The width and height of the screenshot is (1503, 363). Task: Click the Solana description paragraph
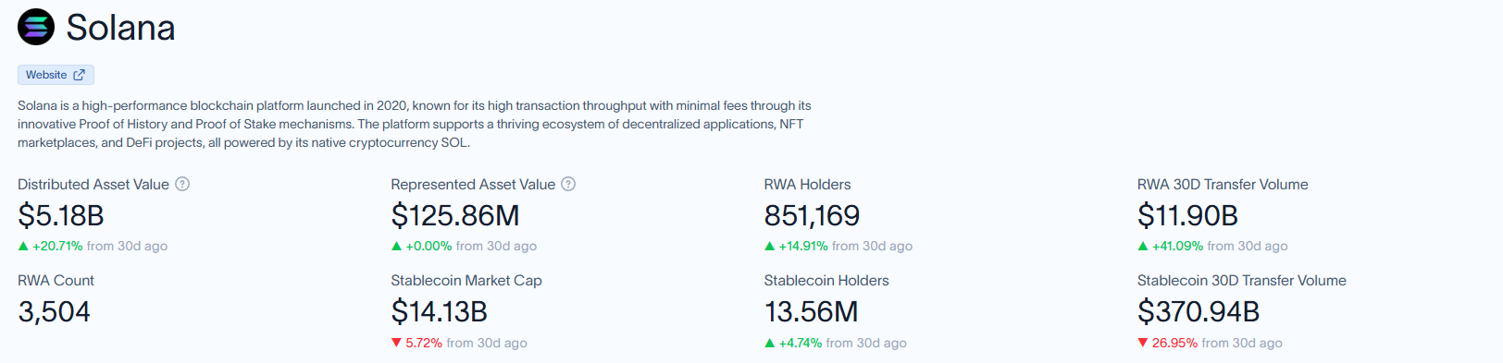tap(415, 124)
